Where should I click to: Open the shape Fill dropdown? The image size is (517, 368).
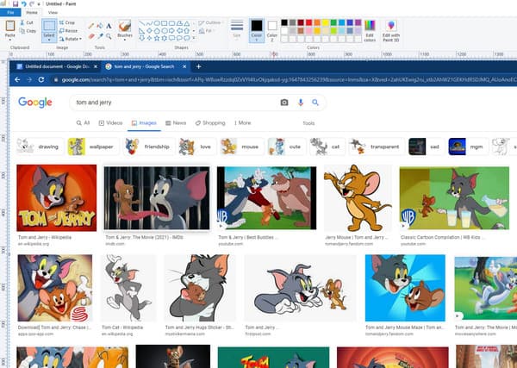point(206,31)
